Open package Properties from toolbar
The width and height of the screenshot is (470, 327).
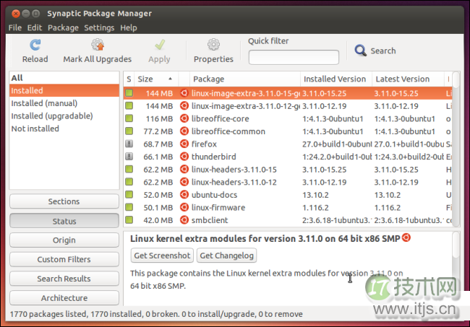click(x=213, y=51)
